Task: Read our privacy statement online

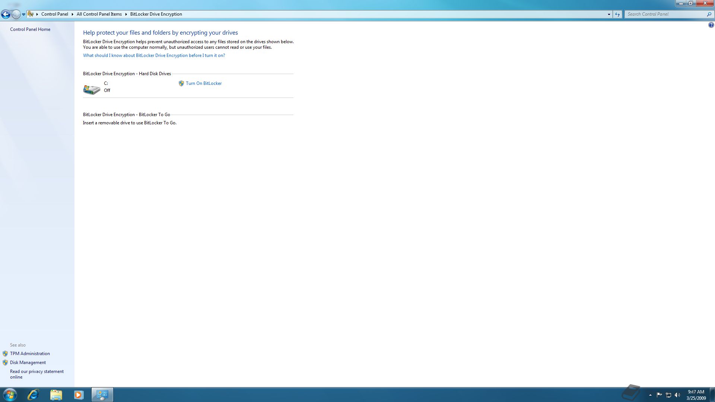Action: pos(37,374)
